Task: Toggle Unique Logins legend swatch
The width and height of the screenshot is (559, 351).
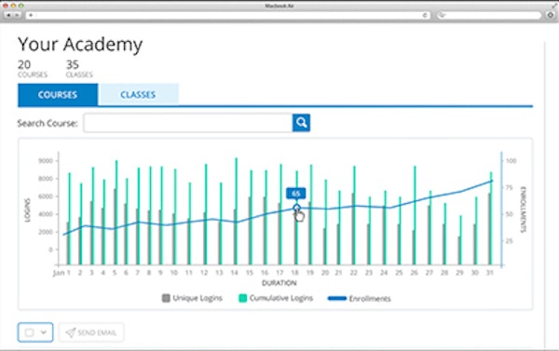Action: pyautogui.click(x=166, y=298)
